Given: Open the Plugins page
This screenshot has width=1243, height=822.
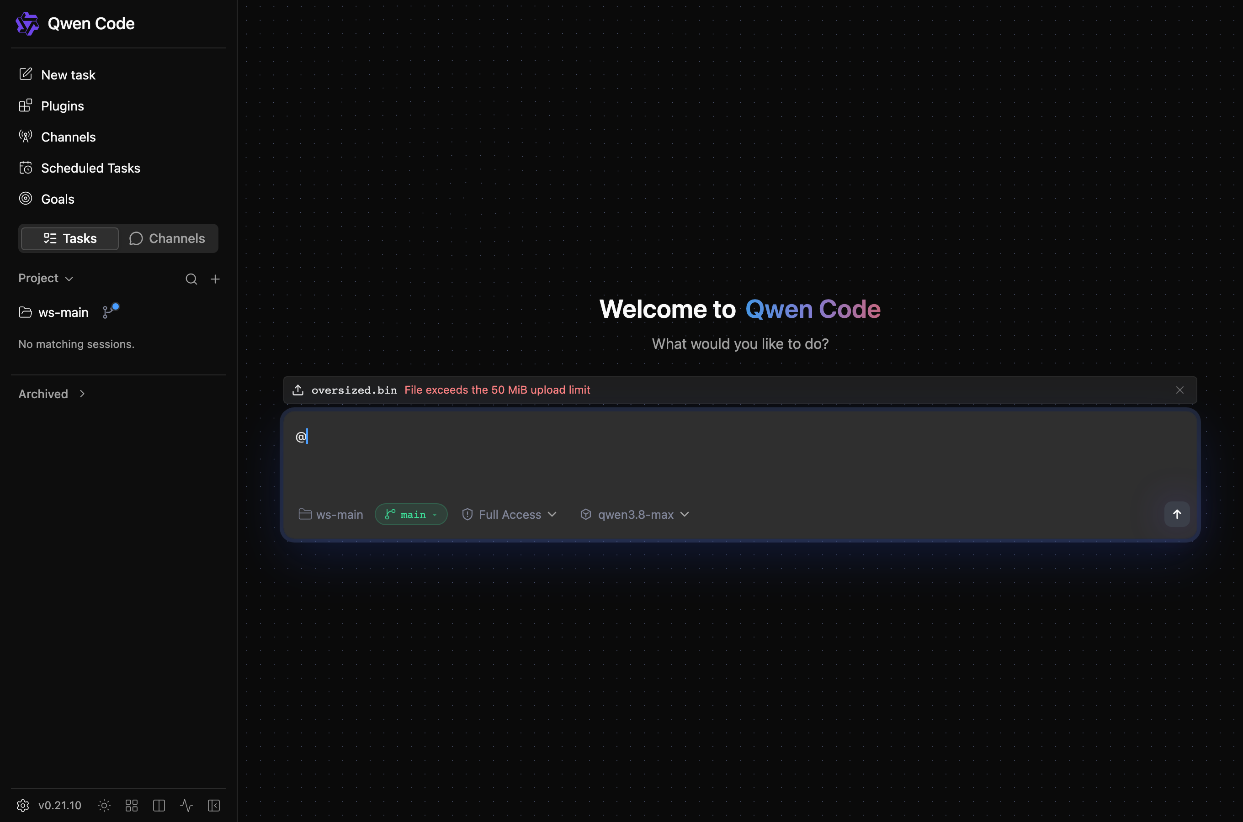Looking at the screenshot, I should click(51, 106).
